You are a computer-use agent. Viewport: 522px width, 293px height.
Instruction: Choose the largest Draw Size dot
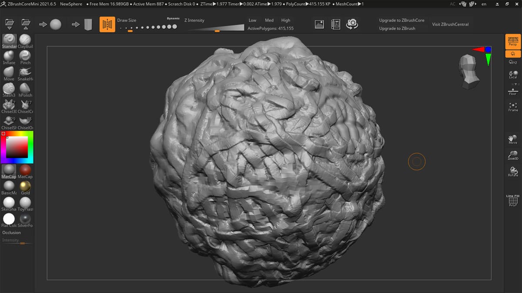(x=175, y=27)
